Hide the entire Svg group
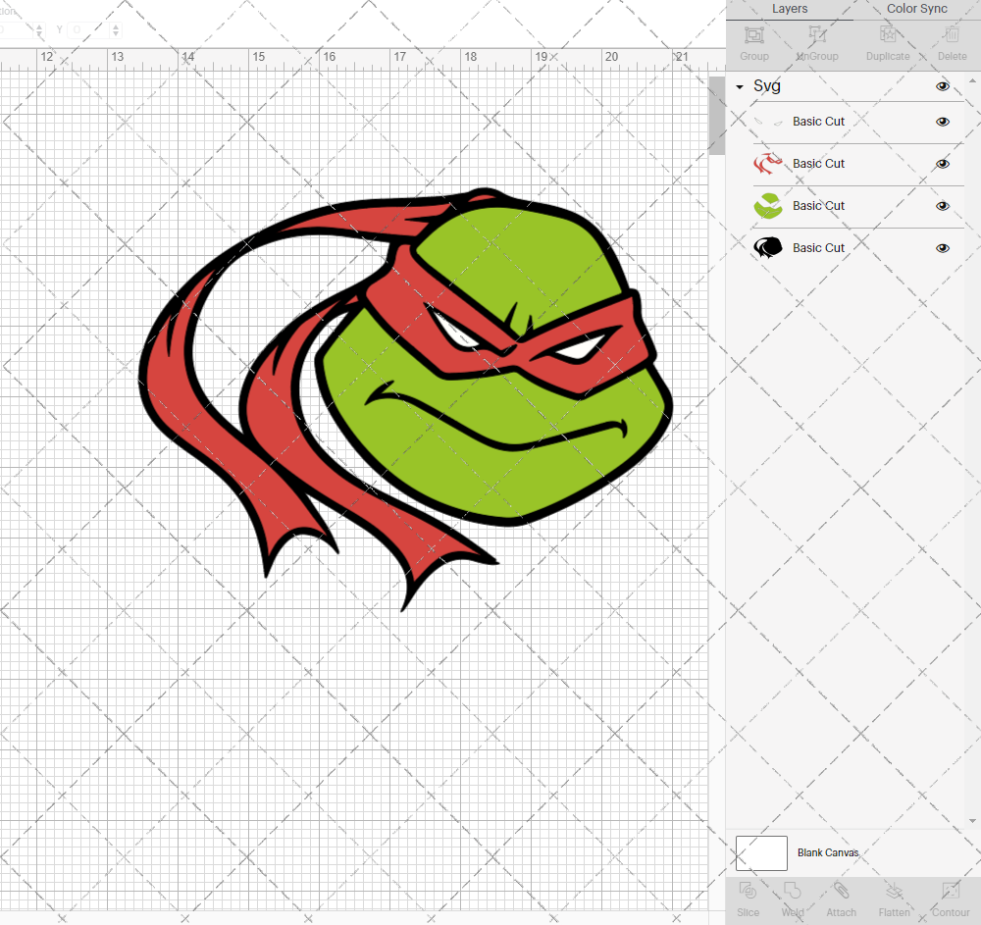 point(942,86)
